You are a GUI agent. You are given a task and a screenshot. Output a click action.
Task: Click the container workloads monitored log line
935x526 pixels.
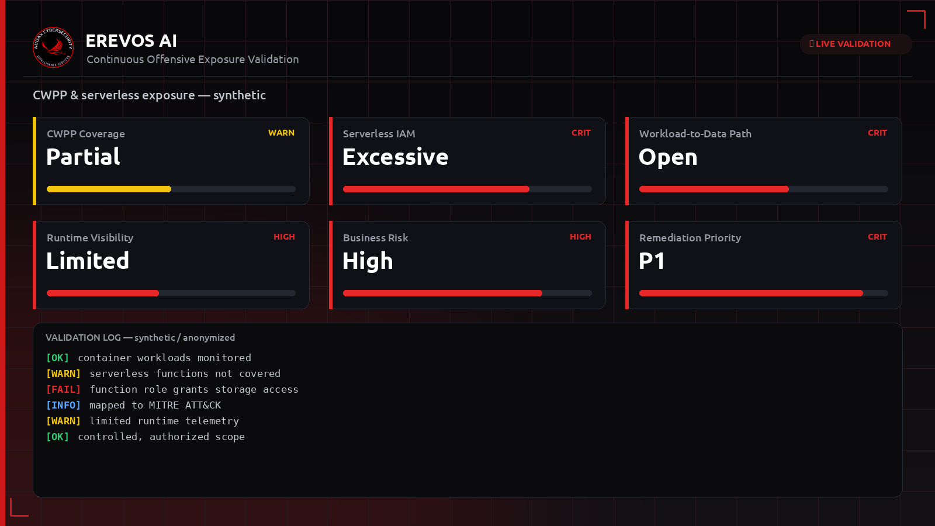tap(148, 358)
